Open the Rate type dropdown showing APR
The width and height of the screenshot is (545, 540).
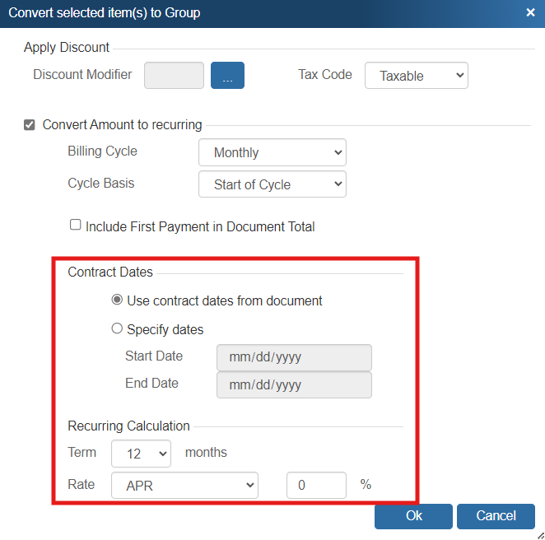coord(184,486)
